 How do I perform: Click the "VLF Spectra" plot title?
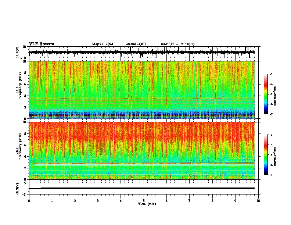click(42, 44)
